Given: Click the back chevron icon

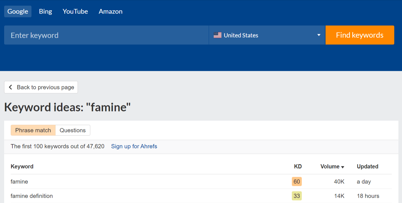Looking at the screenshot, I should click(10, 87).
